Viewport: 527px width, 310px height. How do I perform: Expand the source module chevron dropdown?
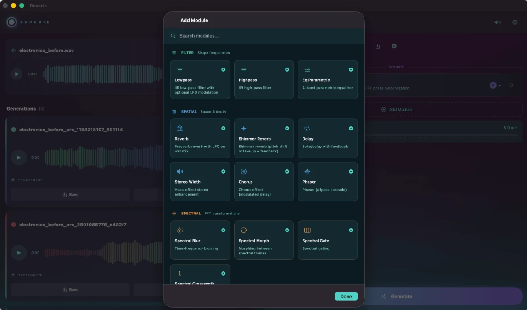(x=500, y=85)
